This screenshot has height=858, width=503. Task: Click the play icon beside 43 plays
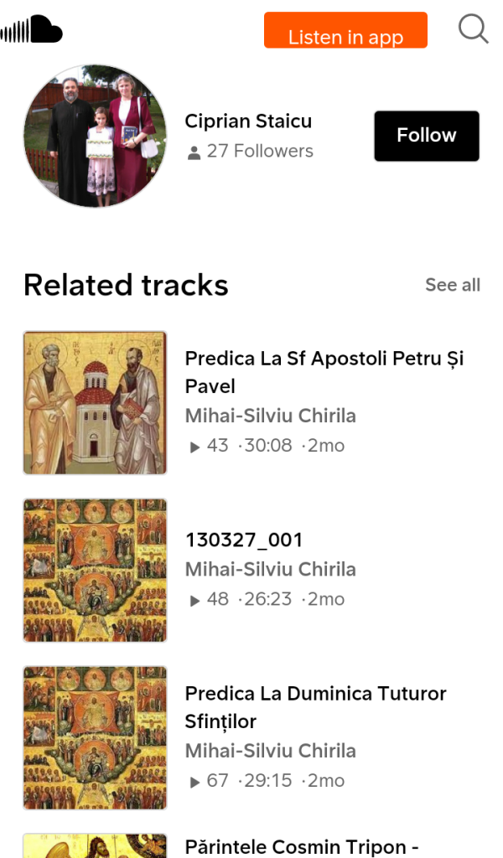pos(195,447)
